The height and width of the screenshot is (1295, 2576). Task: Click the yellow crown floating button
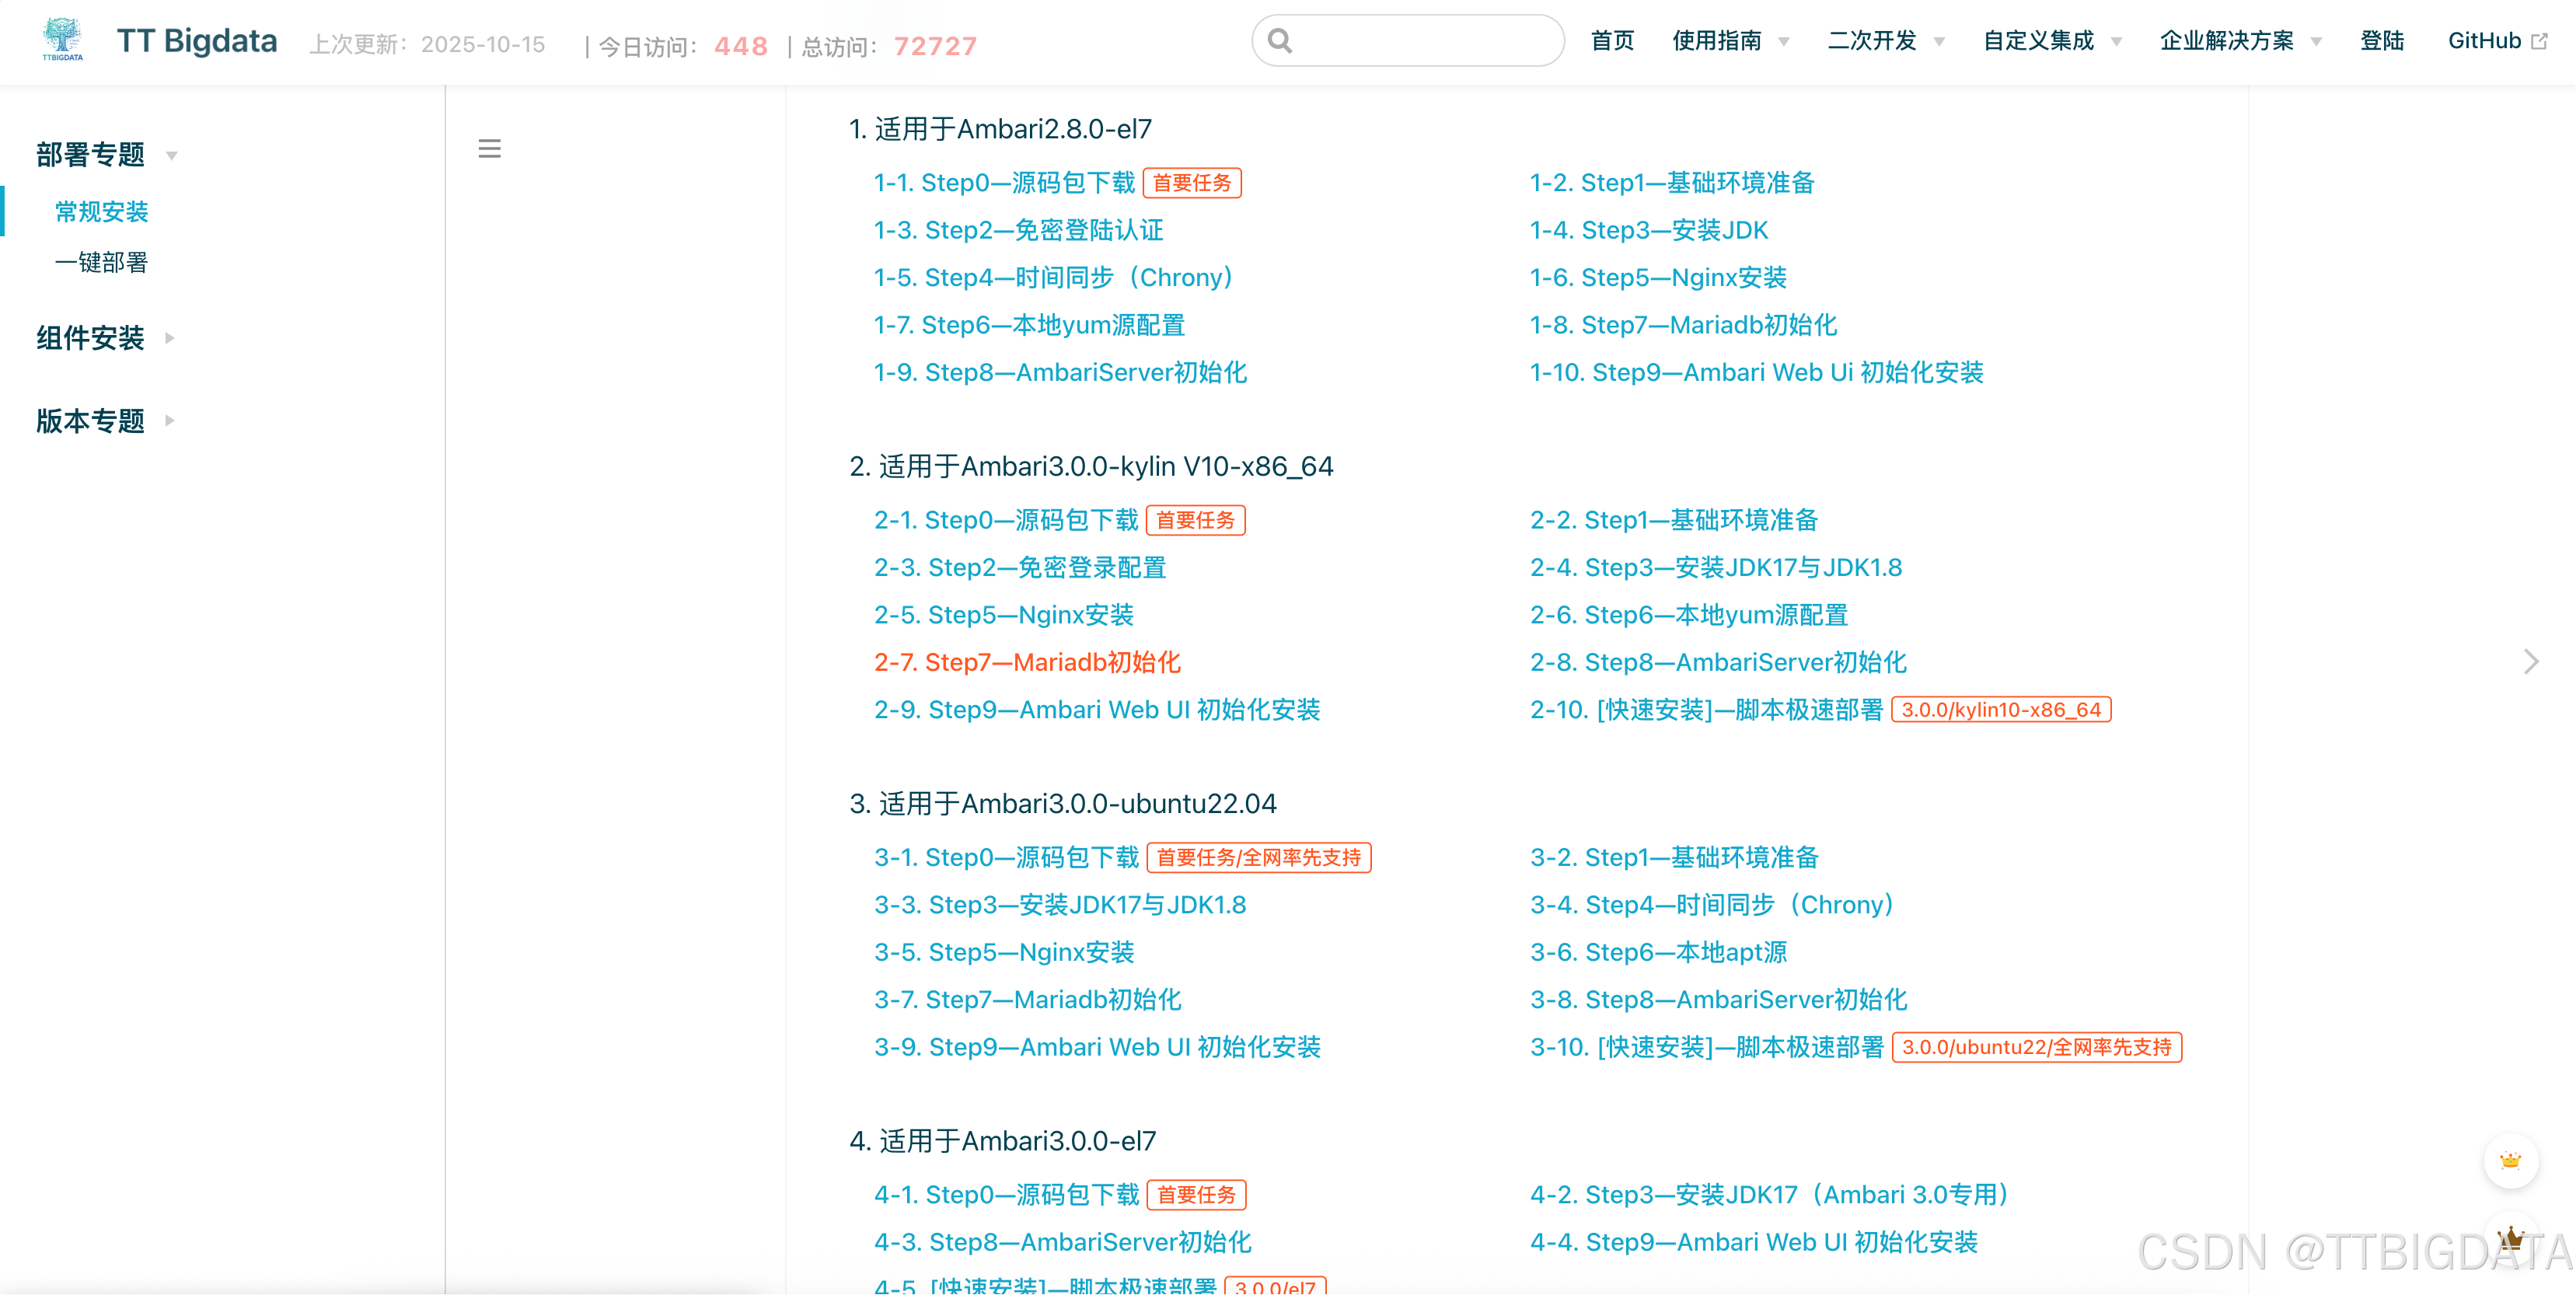tap(2510, 1161)
